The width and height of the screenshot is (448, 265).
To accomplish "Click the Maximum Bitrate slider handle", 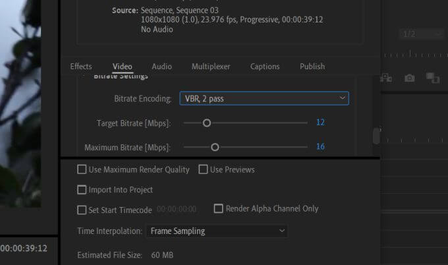I will (215, 147).
